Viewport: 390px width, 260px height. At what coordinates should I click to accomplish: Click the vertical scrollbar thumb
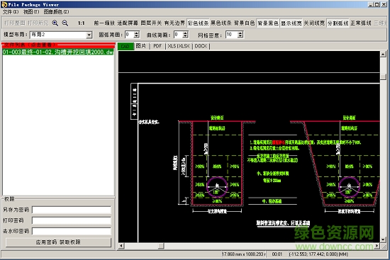(x=383, y=77)
